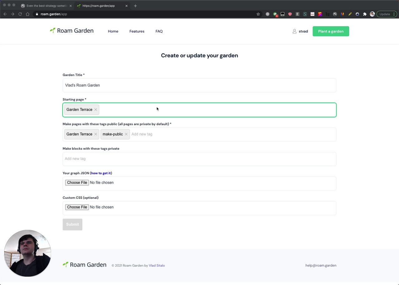Bookmark this page with the star icon

click(258, 14)
